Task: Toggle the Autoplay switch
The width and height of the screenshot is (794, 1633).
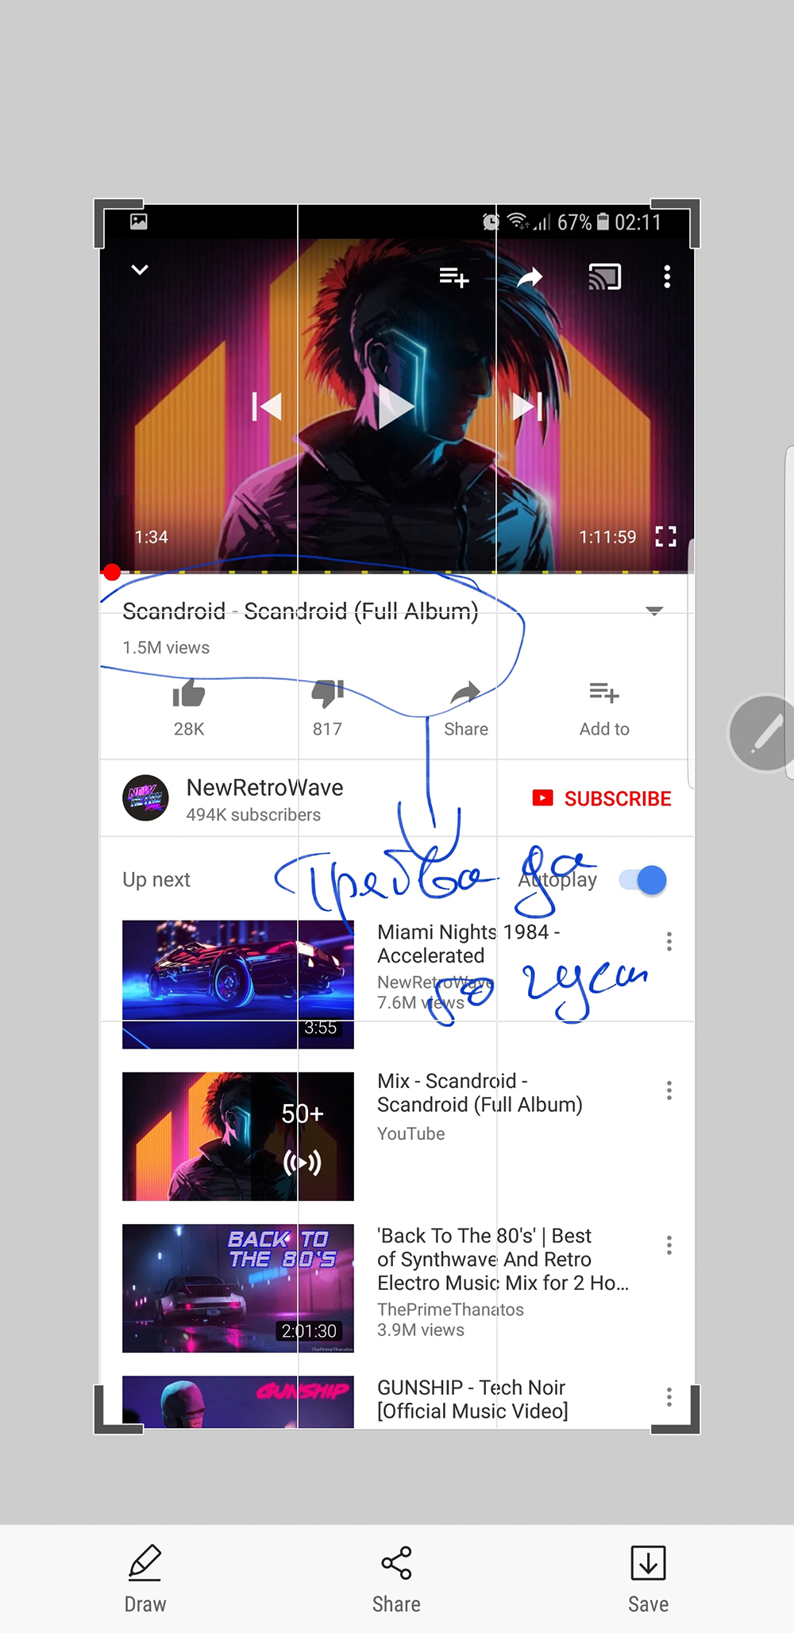Action: tap(643, 880)
